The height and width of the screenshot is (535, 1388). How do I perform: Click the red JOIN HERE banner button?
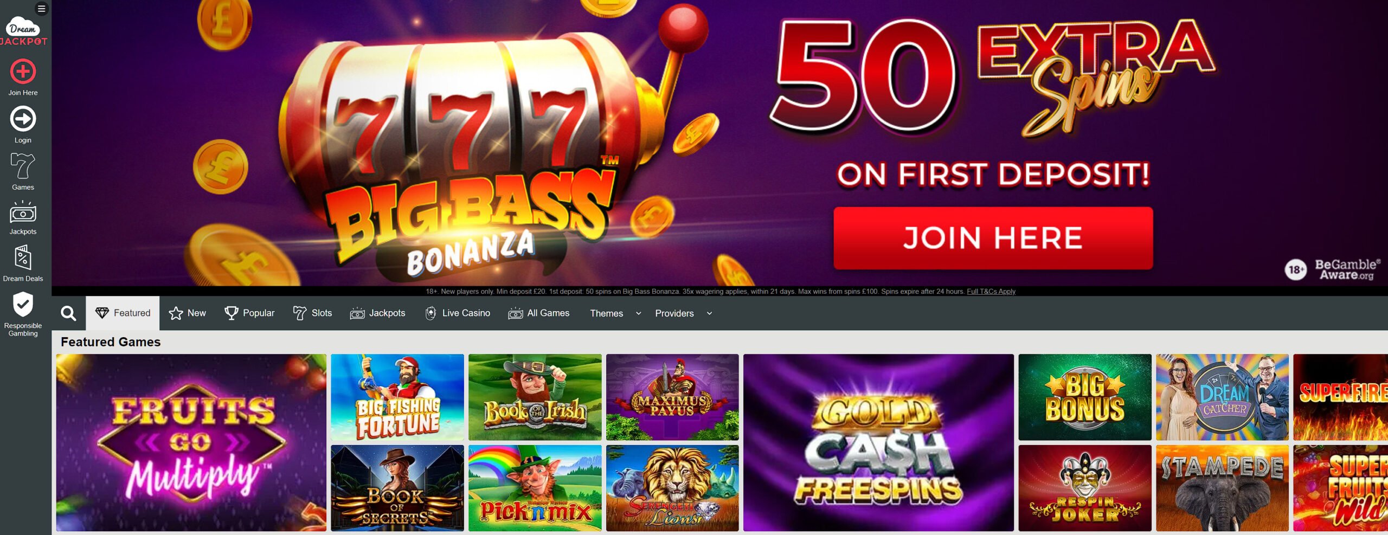[993, 238]
